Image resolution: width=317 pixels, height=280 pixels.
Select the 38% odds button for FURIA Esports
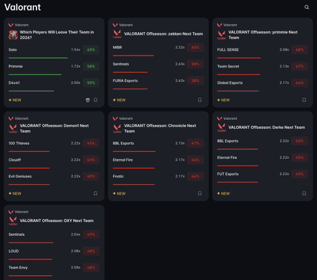[195, 80]
